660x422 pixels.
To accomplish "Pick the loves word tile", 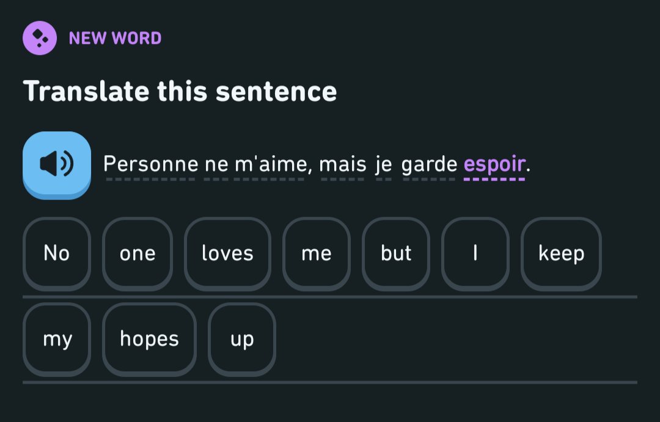I will (x=227, y=253).
